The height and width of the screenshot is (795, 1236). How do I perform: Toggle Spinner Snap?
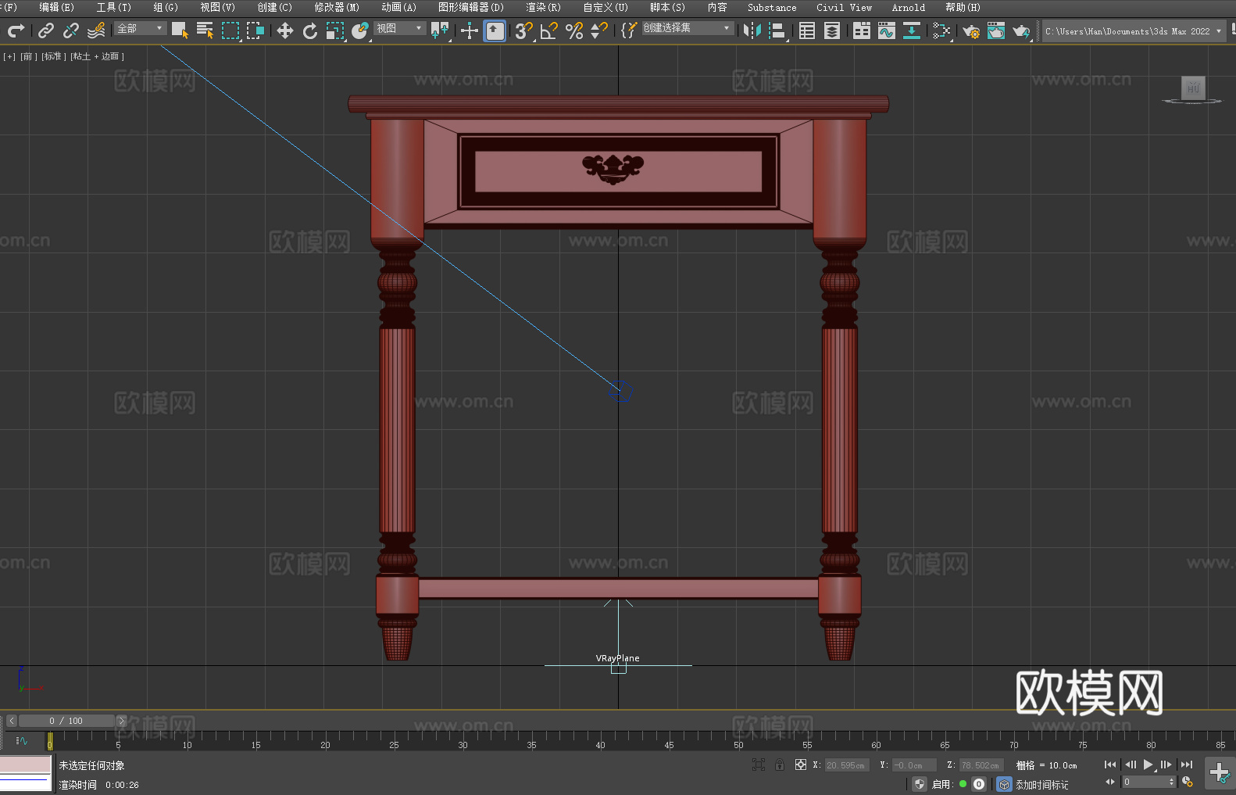599,30
